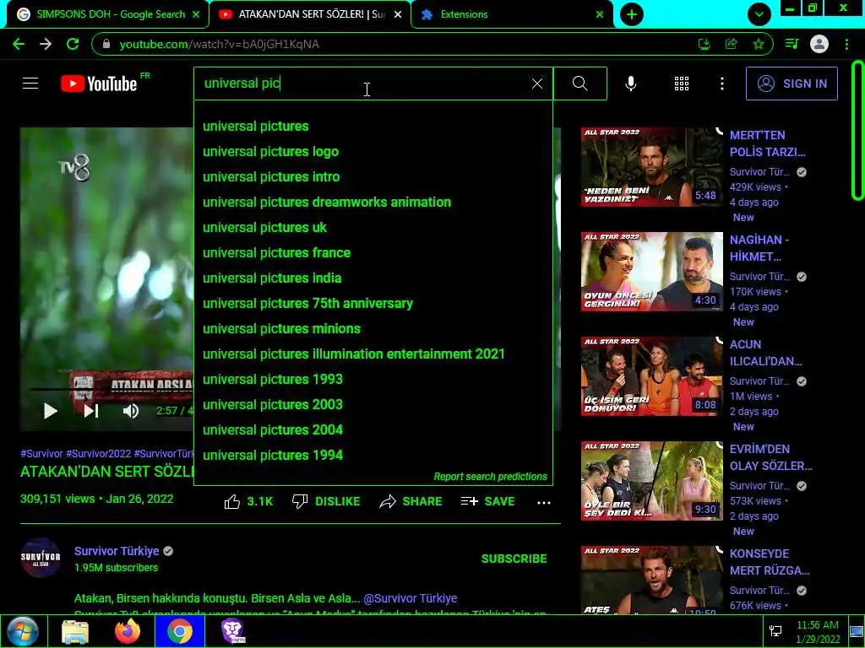Click the #Survivor hashtag
This screenshot has width=865, height=648.
(41, 453)
